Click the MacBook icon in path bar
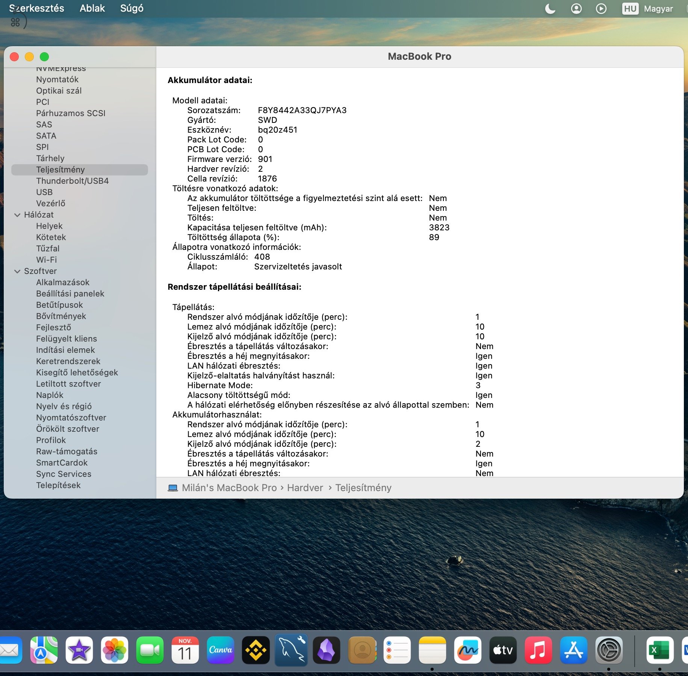 point(173,488)
